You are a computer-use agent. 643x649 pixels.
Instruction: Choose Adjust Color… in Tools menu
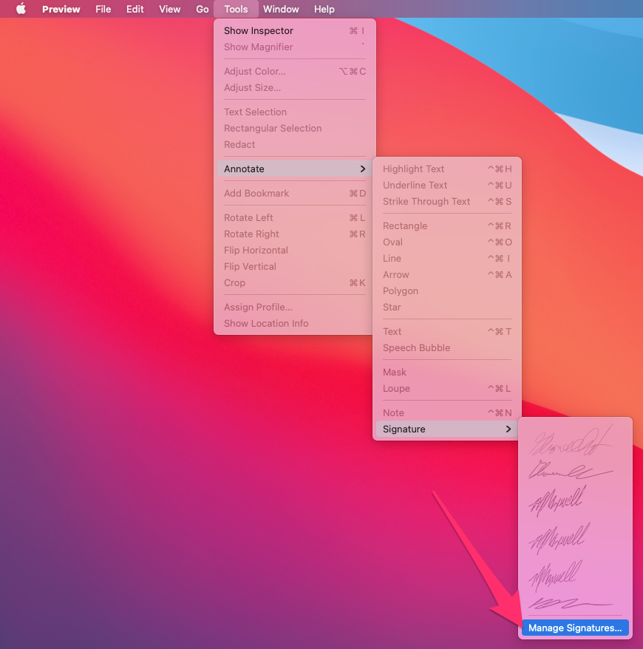(x=295, y=71)
